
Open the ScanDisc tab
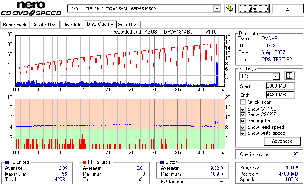click(128, 25)
